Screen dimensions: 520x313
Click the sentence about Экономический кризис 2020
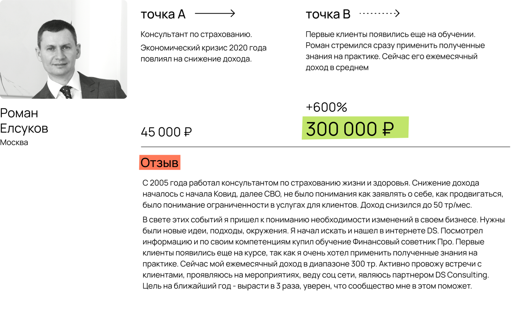click(x=204, y=53)
